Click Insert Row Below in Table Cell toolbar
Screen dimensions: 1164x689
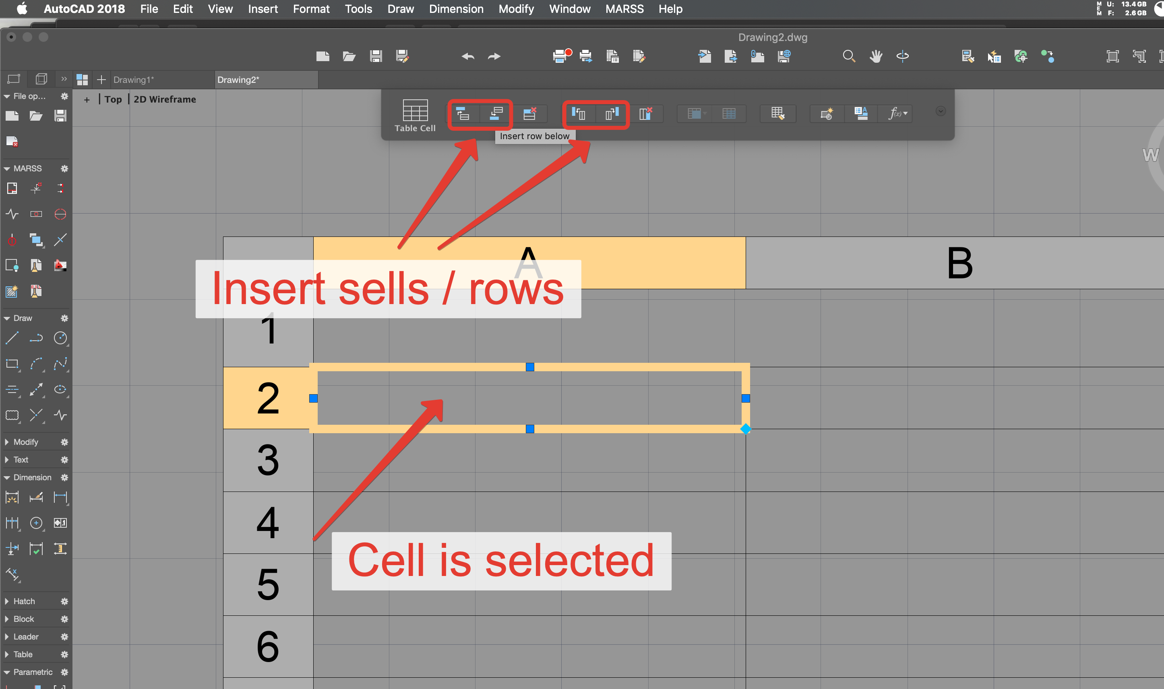pyautogui.click(x=496, y=114)
